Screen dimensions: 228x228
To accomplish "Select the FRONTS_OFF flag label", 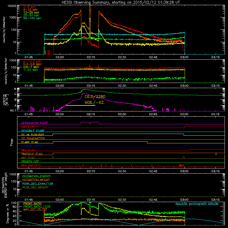I will [x=30, y=162].
